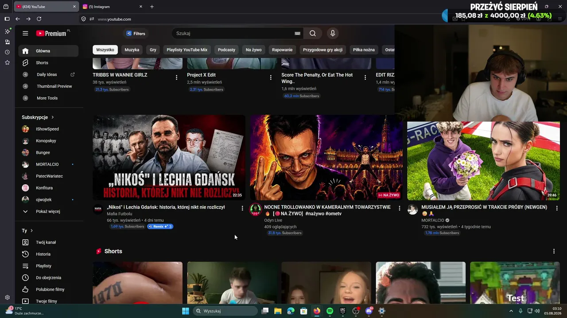Screen dimensions: 567x318
Task: Open Spotify from the taskbar
Action: [330, 311]
